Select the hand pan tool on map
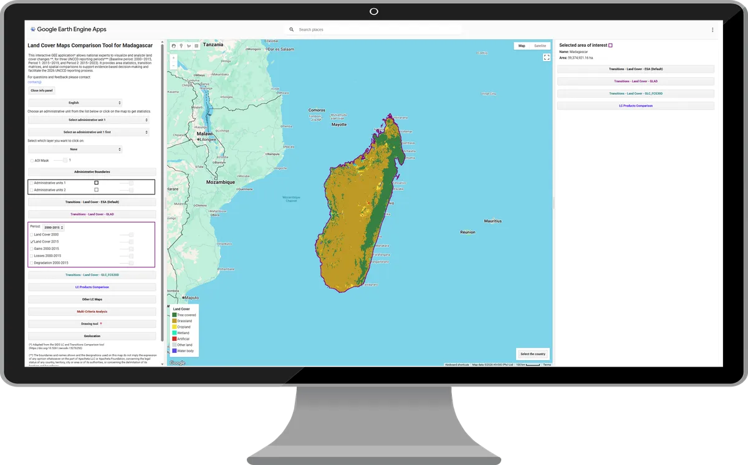The width and height of the screenshot is (748, 465). (x=174, y=46)
